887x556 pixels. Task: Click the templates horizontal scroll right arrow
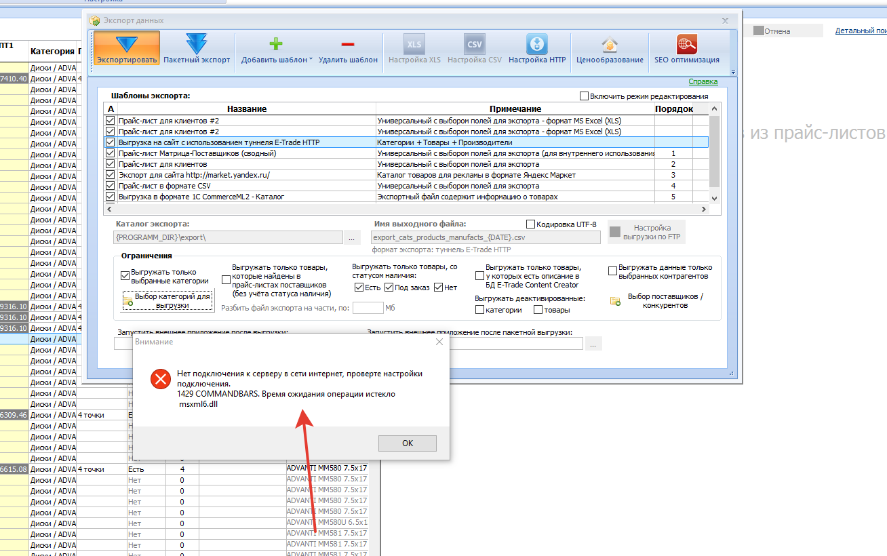click(x=703, y=209)
